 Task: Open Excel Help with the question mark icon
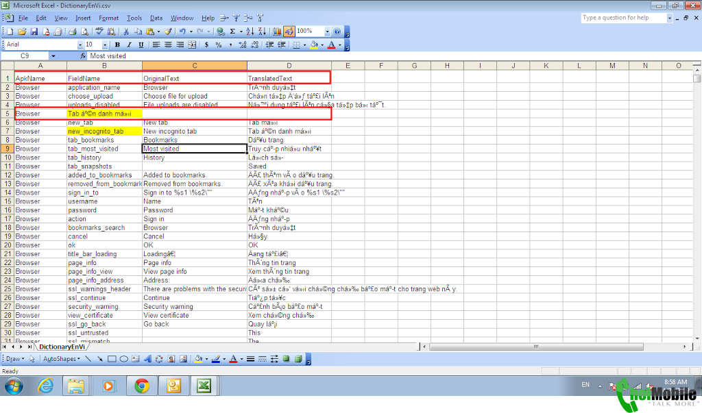point(337,32)
